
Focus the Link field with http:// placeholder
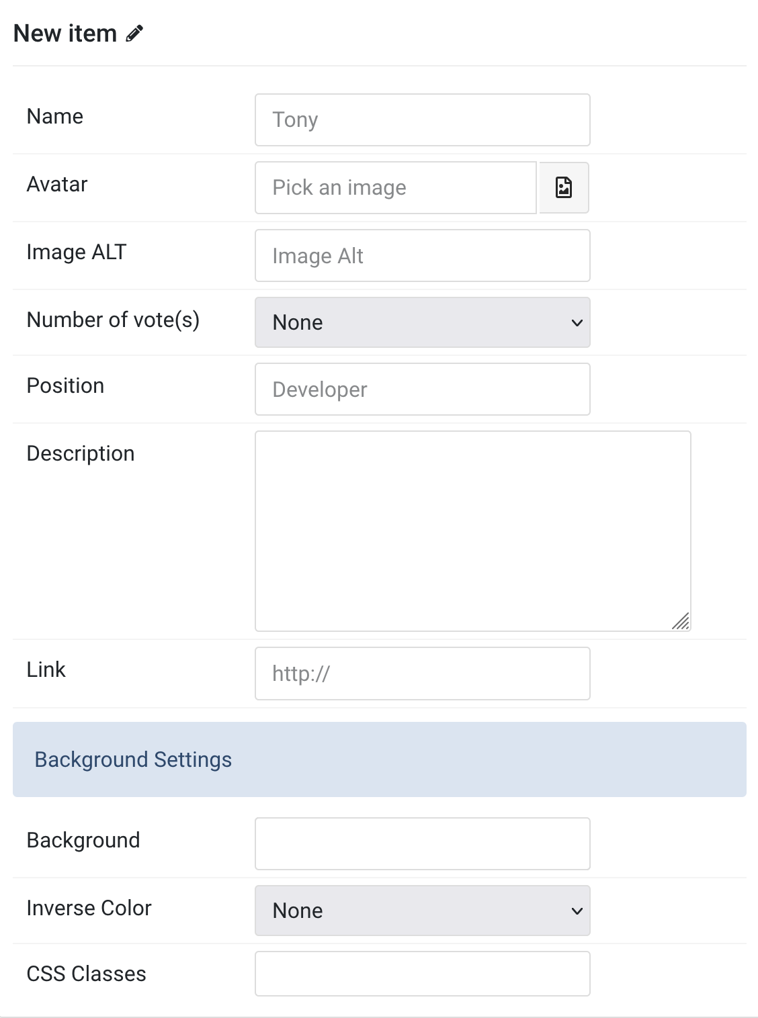pyautogui.click(x=422, y=674)
